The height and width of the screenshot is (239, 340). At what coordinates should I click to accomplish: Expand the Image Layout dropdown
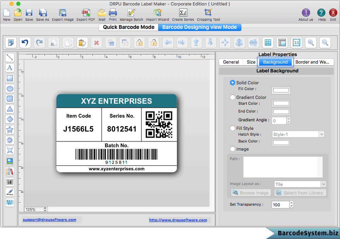coord(300,184)
